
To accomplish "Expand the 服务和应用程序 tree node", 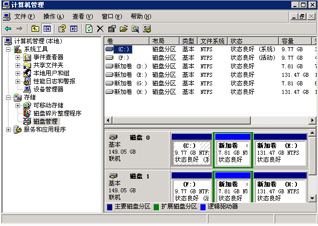I will tap(9, 130).
